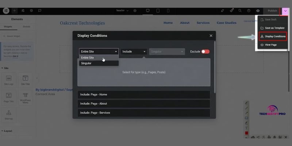This screenshot has width=292, height=146.
Task: Pick the text tool in capture toolbar
Action: coord(246,128)
